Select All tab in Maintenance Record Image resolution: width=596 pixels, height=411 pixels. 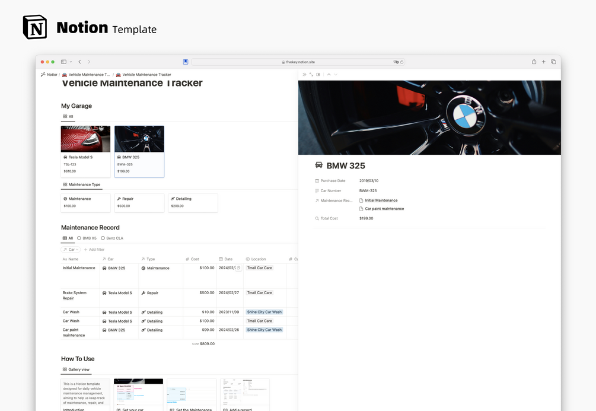[68, 238]
